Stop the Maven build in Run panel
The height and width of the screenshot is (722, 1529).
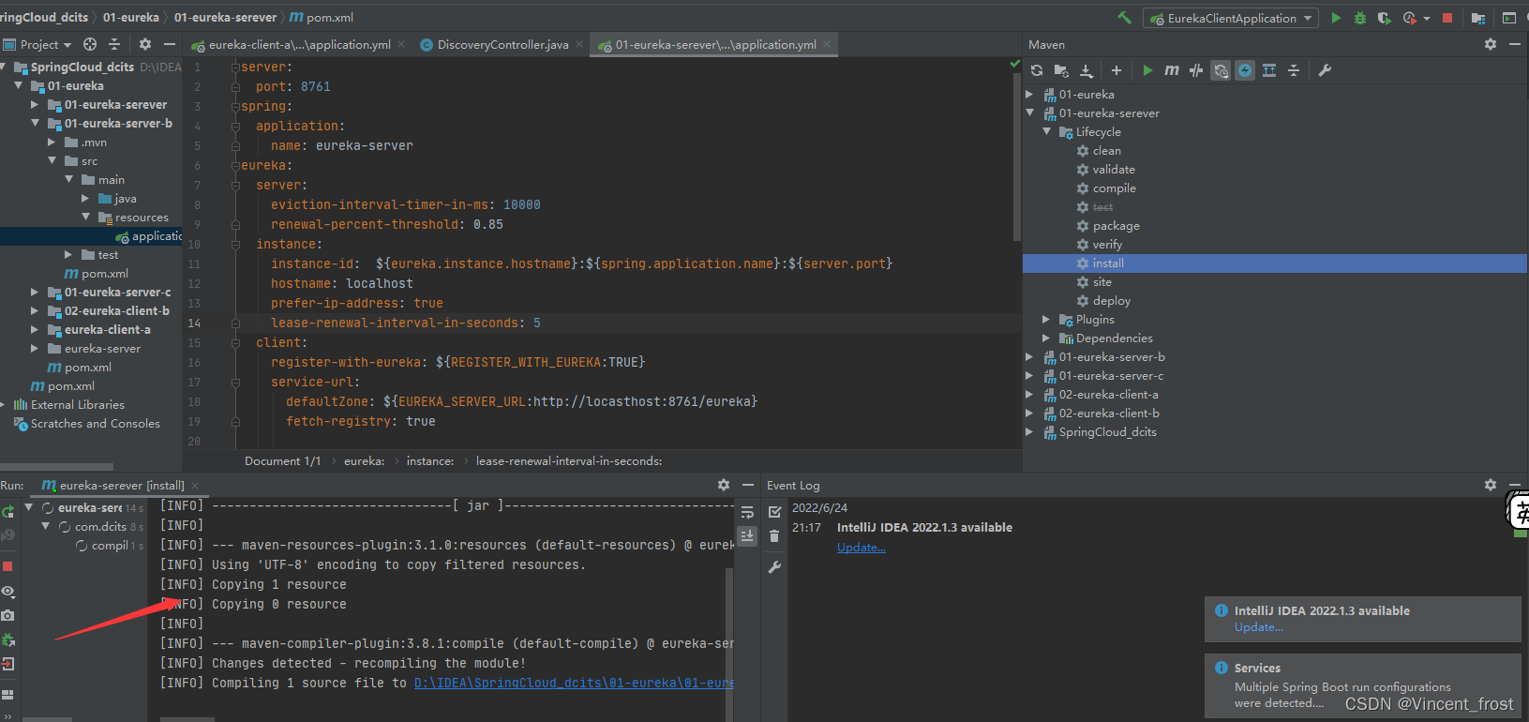pos(7,566)
